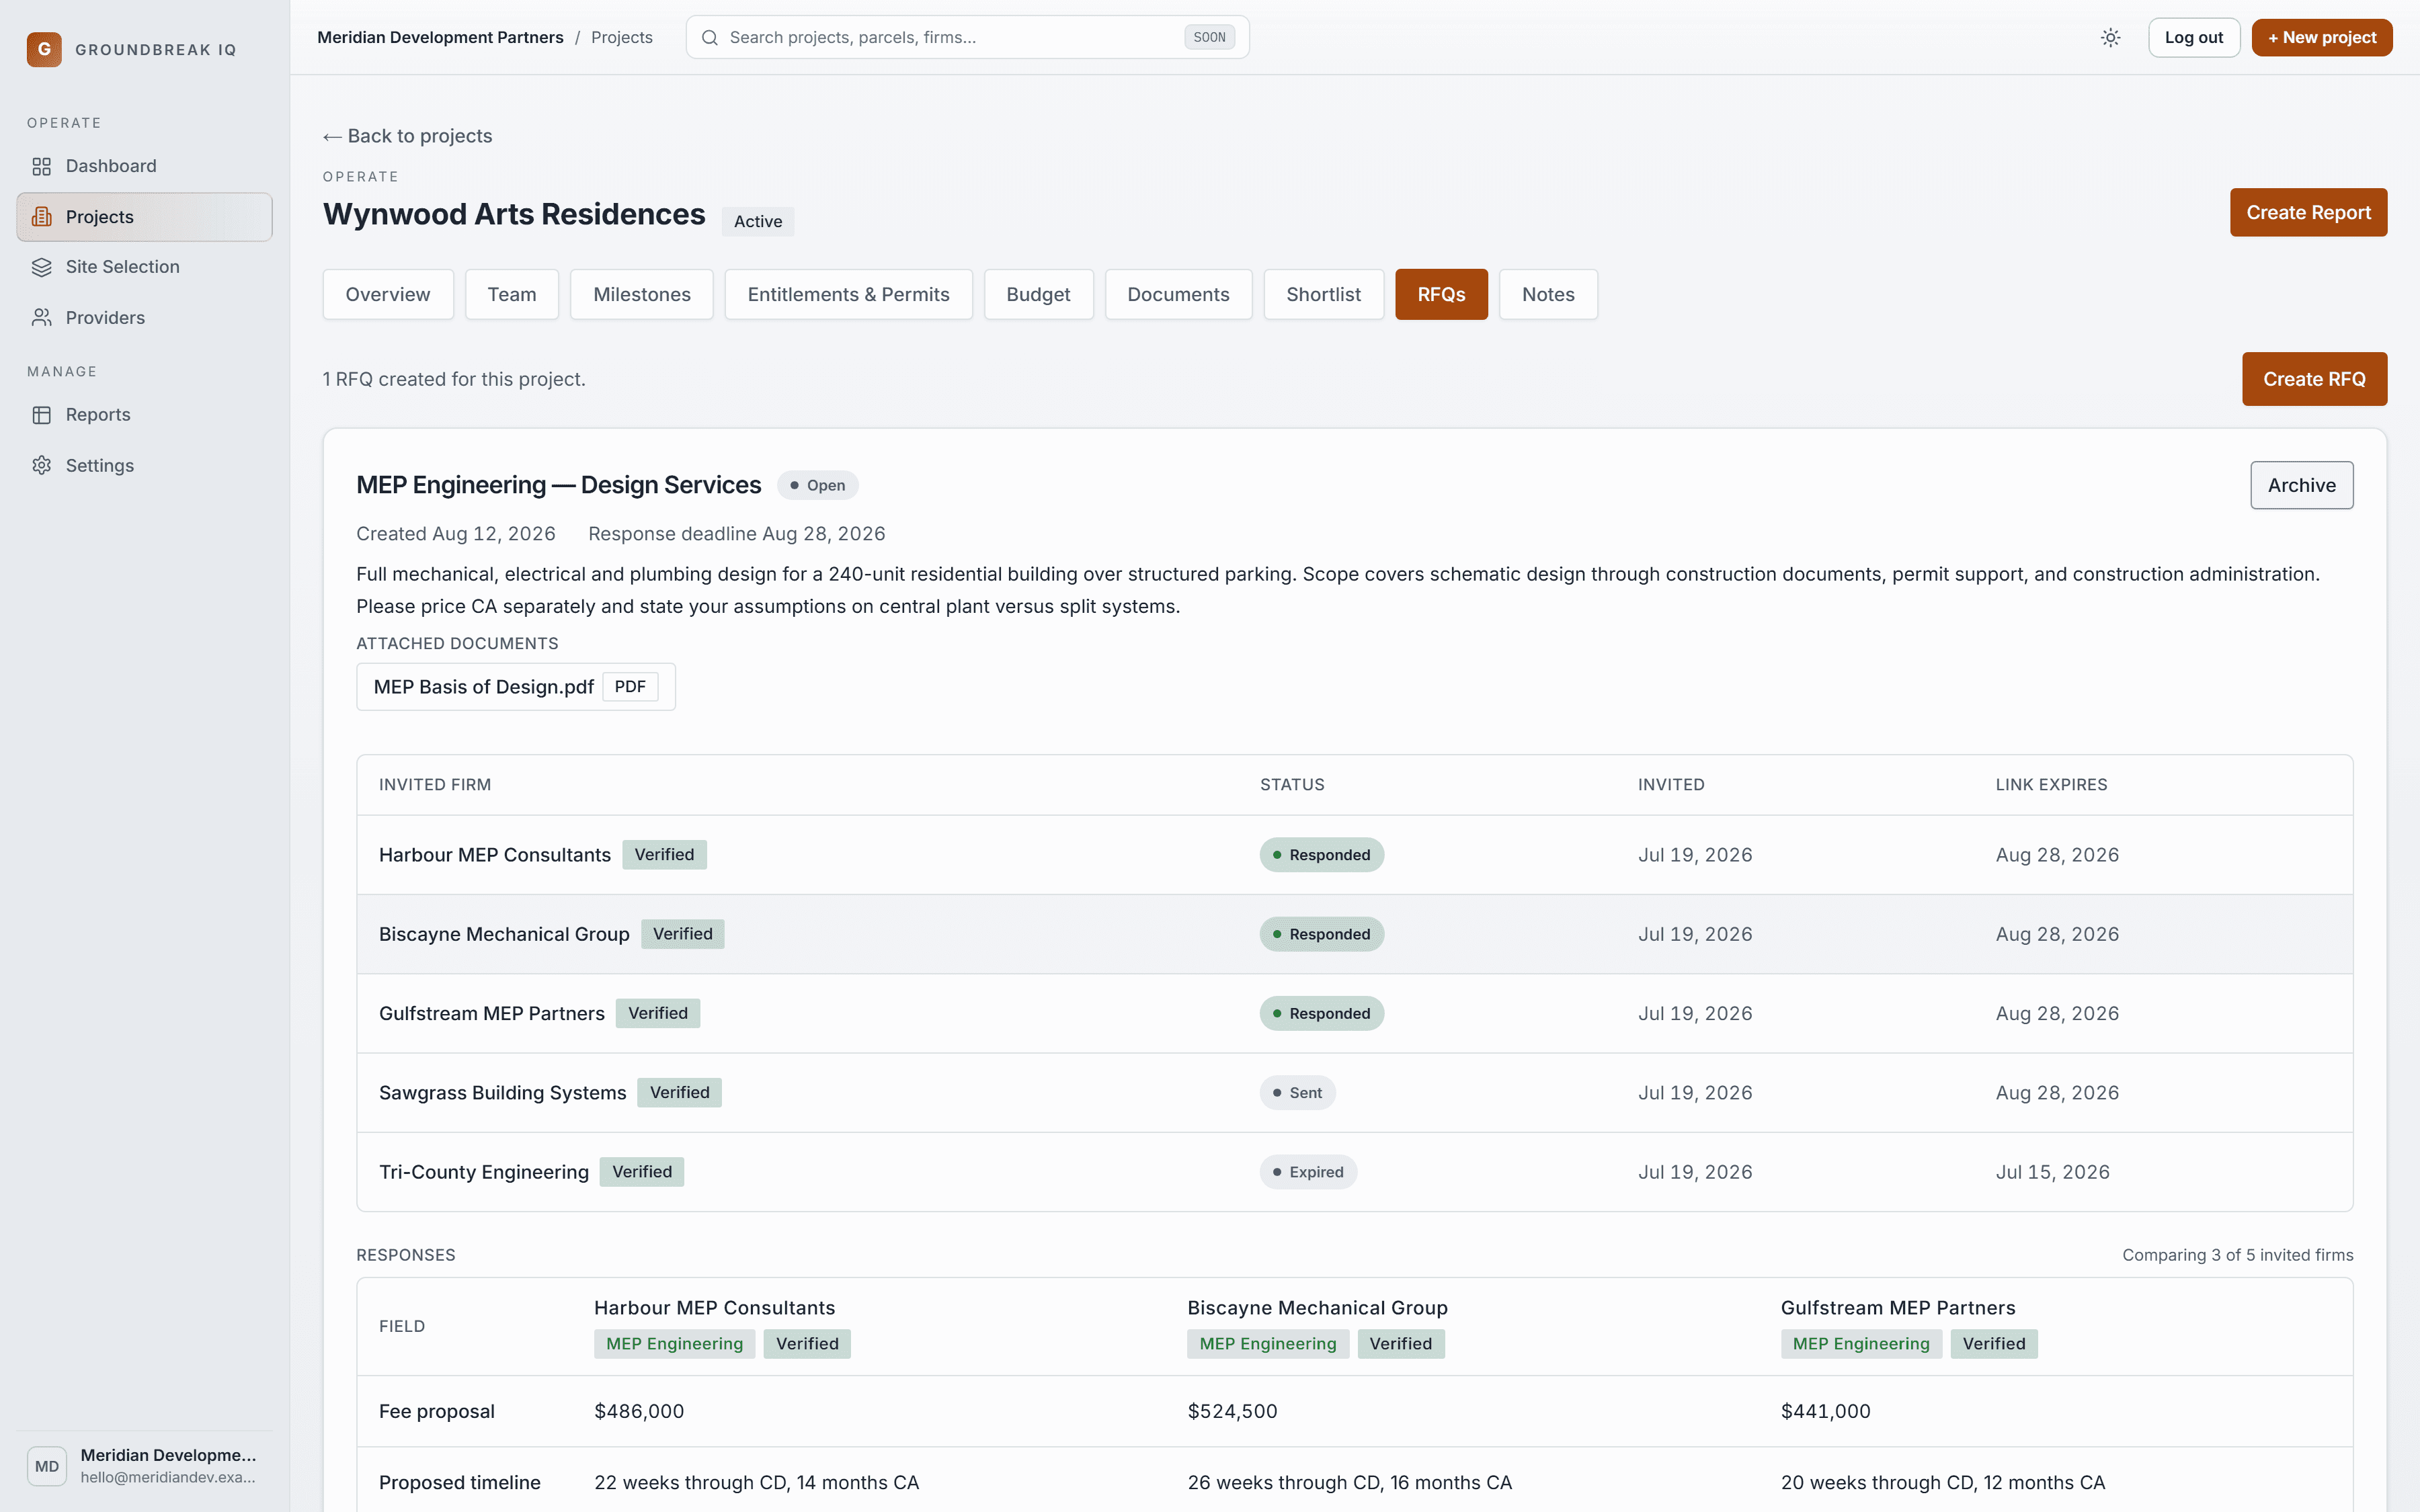Screen dimensions: 2420x1512
Task: Click the search magnifier icon
Action: [x=710, y=38]
